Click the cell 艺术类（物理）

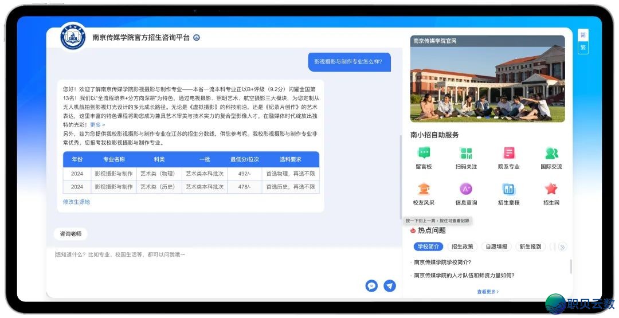(x=159, y=174)
